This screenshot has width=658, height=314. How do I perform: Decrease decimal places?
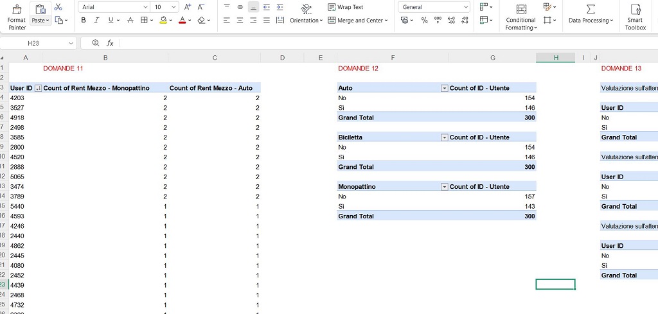click(x=465, y=20)
